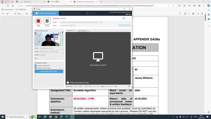Uncheck Capture PowerPoint checkbox
The height and width of the screenshot is (119, 211).
tap(36, 66)
